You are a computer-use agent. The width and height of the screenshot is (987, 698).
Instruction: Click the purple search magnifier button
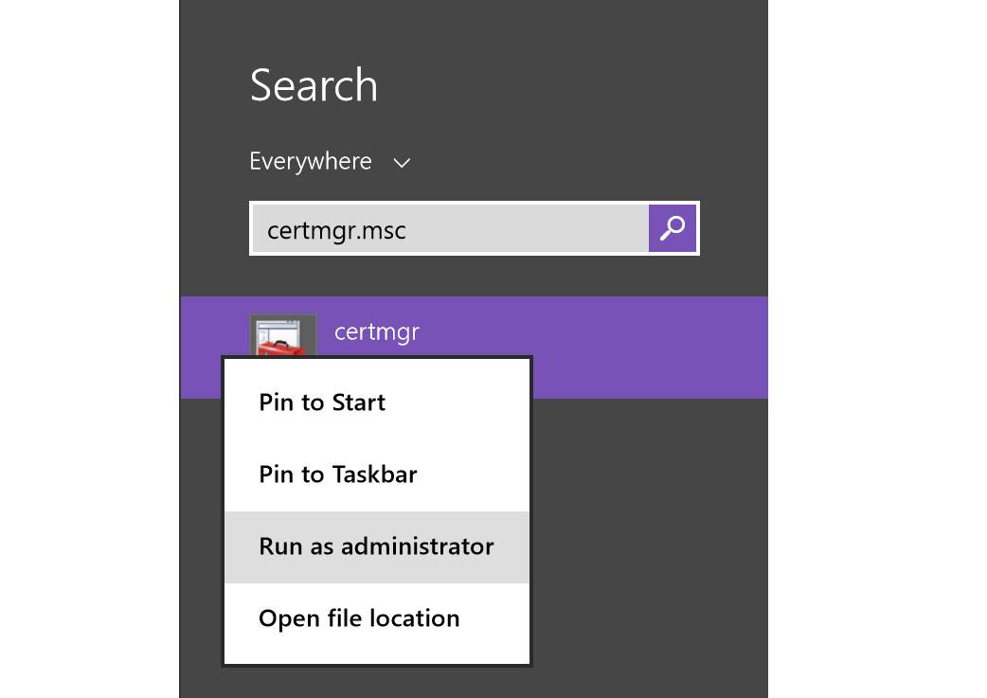coord(673,228)
